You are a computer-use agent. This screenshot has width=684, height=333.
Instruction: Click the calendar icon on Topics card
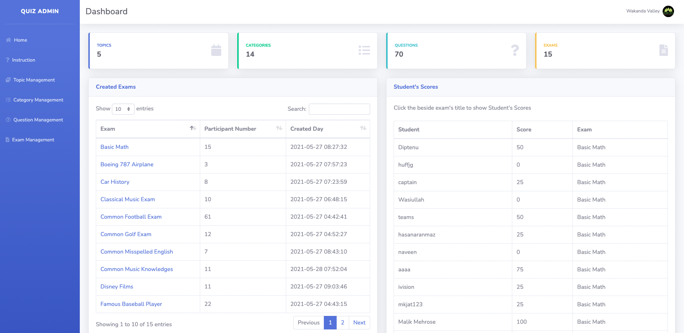point(216,51)
